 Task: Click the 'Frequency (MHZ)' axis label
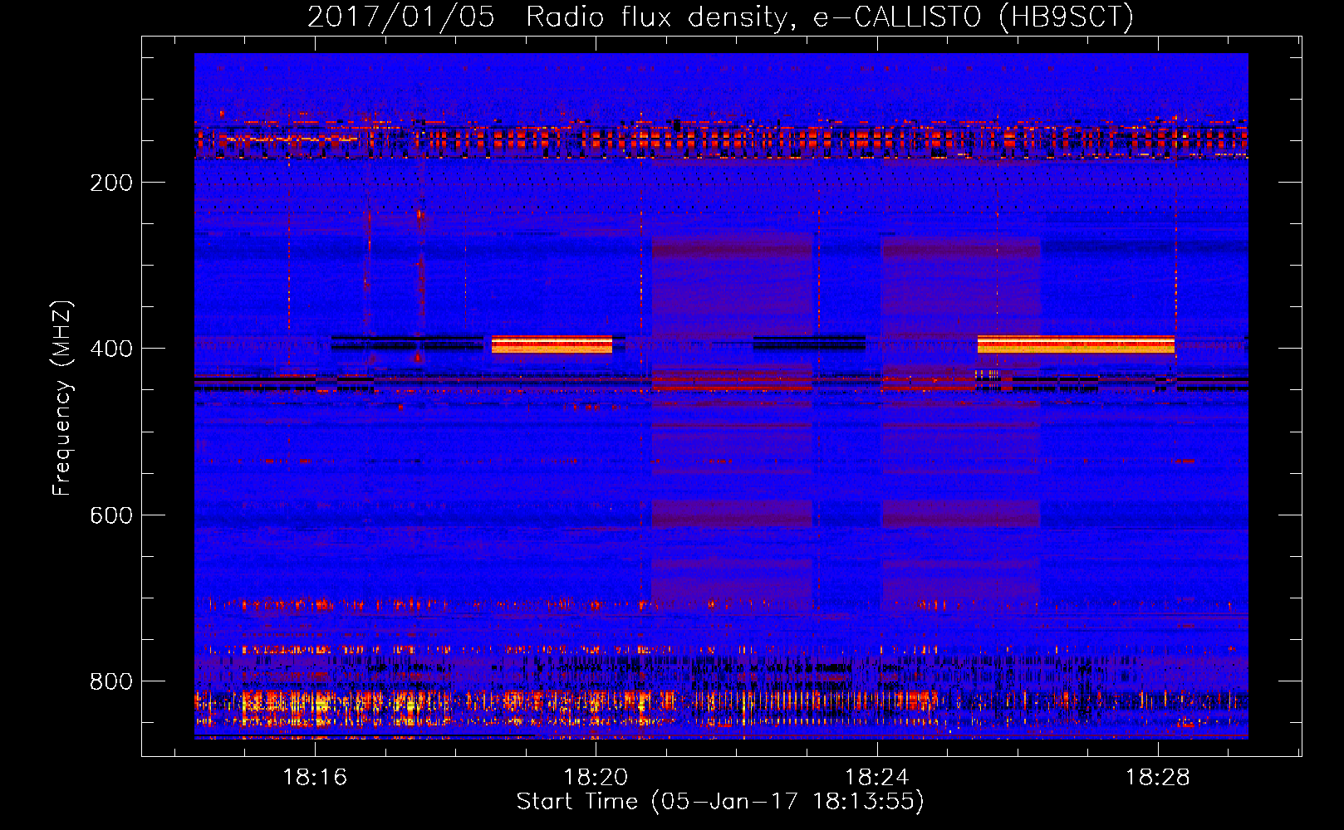[x=62, y=398]
